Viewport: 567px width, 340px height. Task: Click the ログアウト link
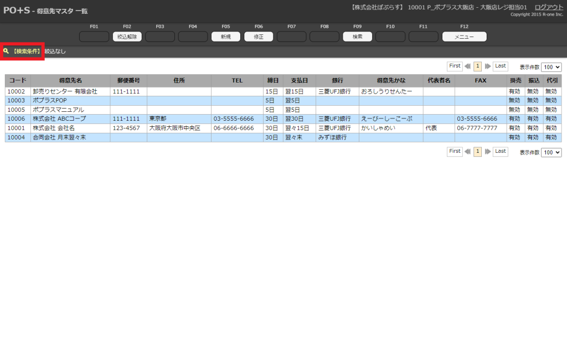click(549, 7)
